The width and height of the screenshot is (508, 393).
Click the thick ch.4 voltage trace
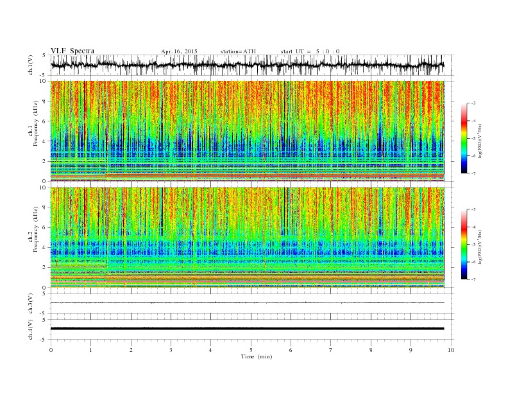point(248,329)
